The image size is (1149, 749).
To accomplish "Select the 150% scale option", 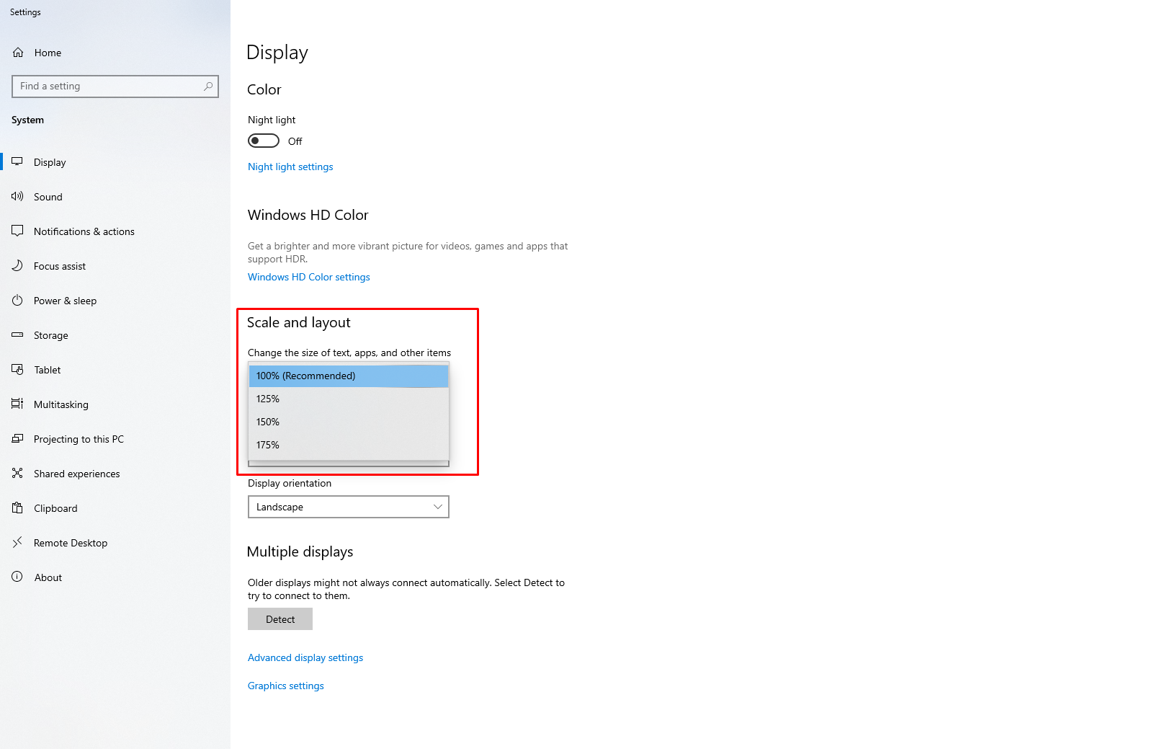I will pyautogui.click(x=349, y=422).
